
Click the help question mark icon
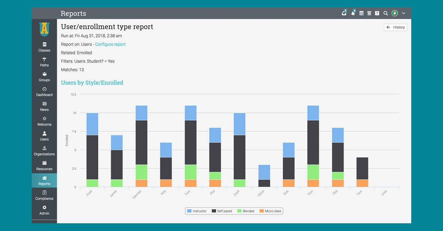click(377, 13)
